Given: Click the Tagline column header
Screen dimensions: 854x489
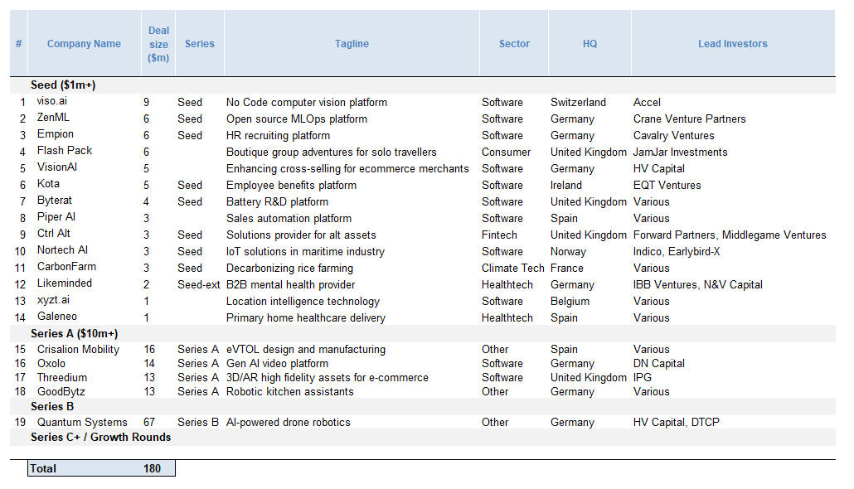Looking at the screenshot, I should [x=352, y=44].
